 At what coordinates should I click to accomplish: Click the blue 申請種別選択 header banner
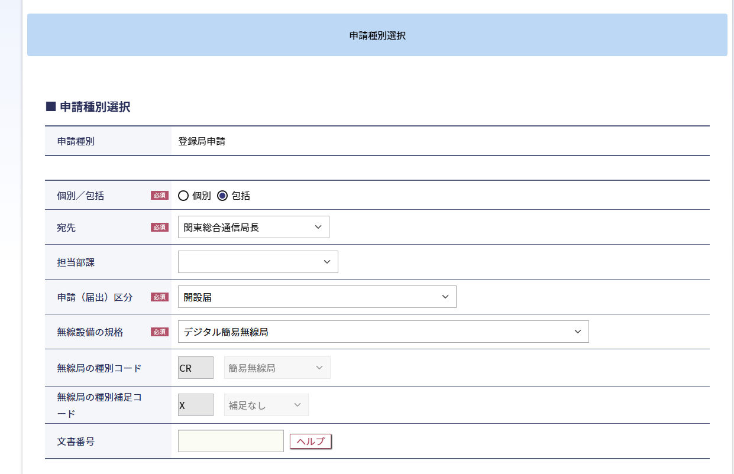[377, 35]
